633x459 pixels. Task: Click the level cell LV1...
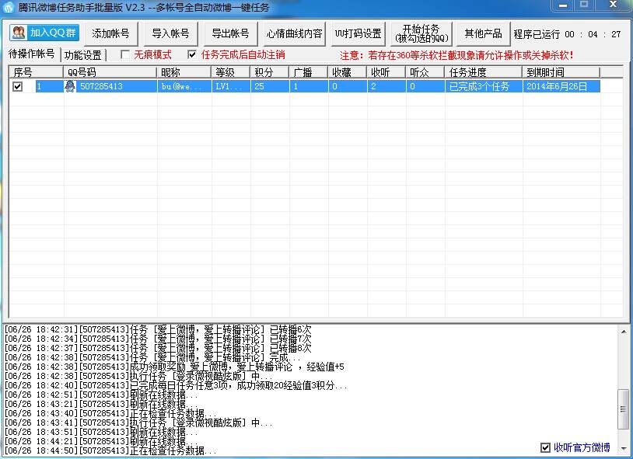(231, 86)
